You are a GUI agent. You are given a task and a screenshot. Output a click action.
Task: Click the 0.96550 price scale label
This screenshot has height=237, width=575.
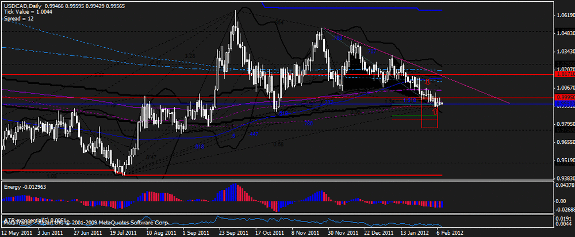(565, 142)
